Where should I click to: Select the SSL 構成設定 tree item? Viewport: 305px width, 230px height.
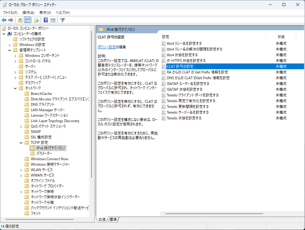coord(41,137)
